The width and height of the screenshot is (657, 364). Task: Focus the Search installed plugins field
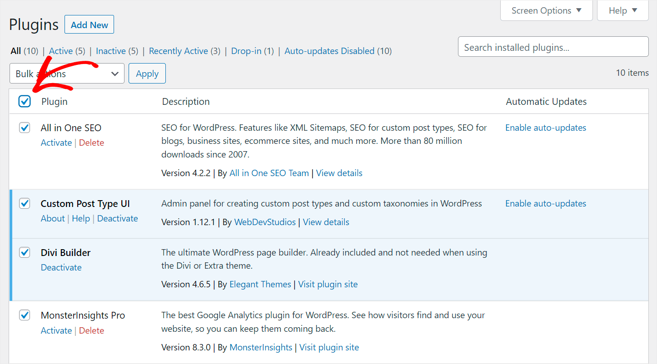[x=553, y=47]
